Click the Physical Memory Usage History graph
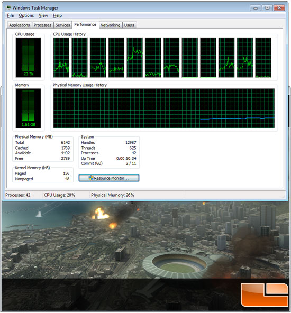Viewport: 291px width, 313px height. [164, 108]
